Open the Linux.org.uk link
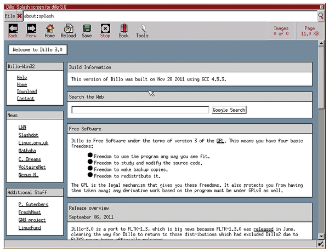The height and width of the screenshot is (252, 329). pyautogui.click(x=33, y=143)
